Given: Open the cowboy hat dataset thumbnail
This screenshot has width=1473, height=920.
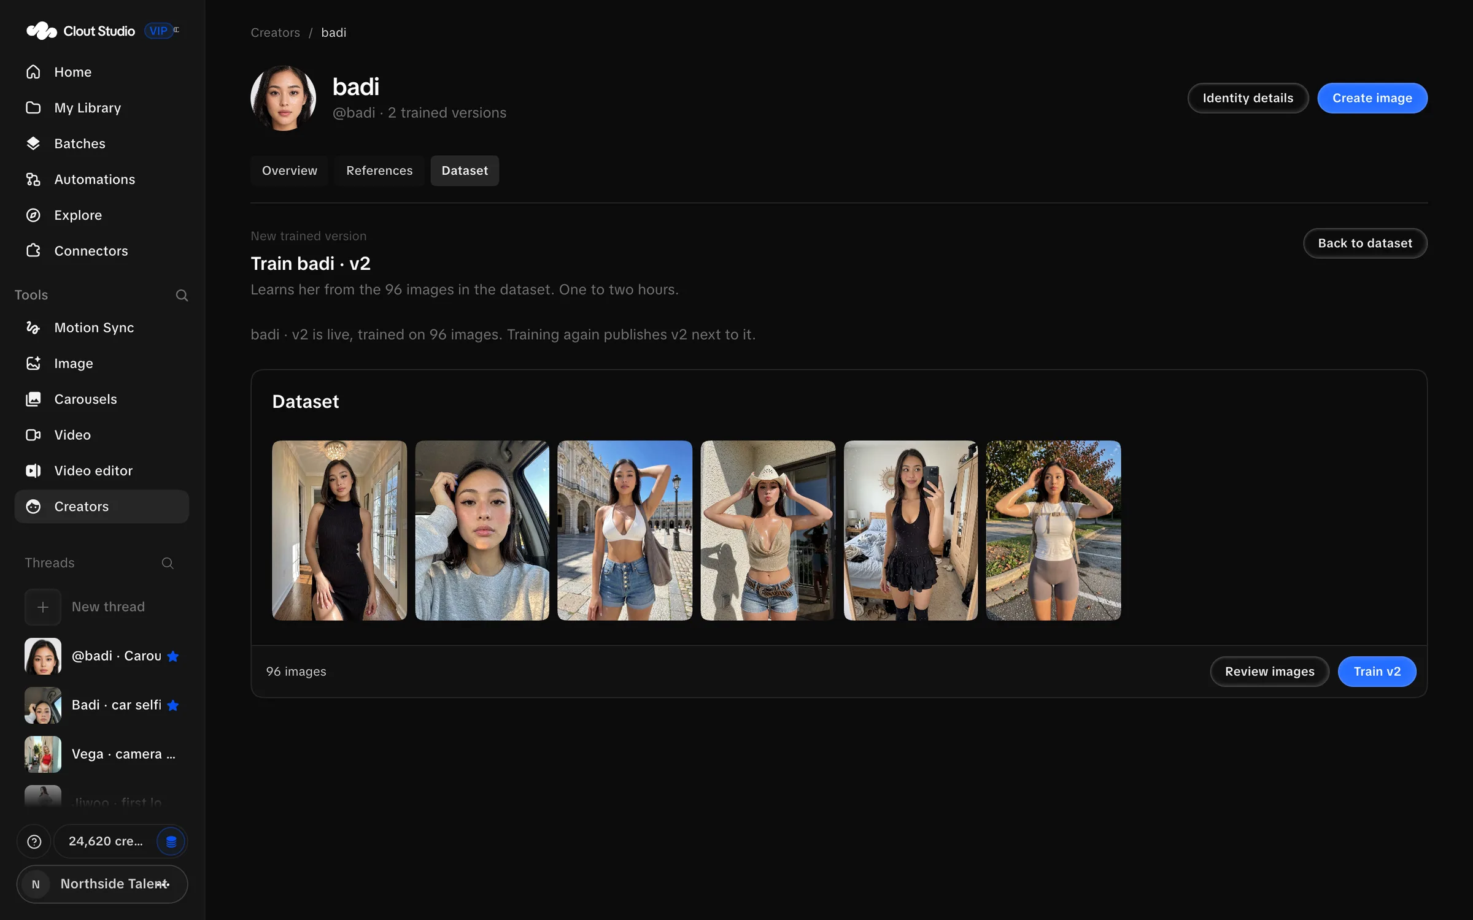Looking at the screenshot, I should tap(768, 531).
